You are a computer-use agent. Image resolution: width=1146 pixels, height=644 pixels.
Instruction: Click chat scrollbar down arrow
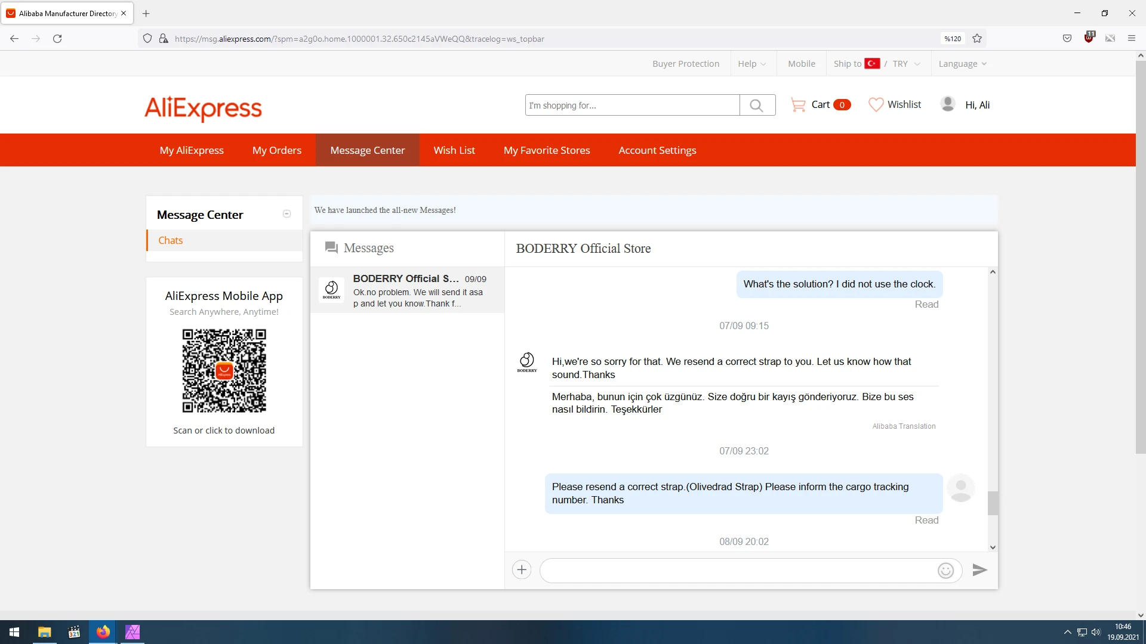[993, 547]
